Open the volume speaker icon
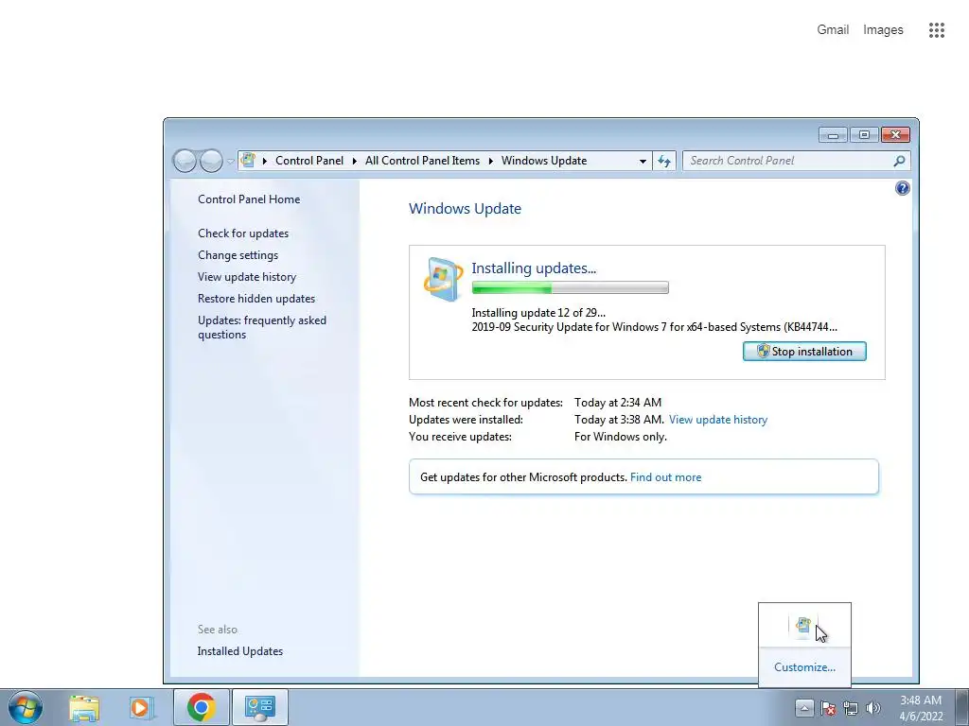Viewport: 969px width, 726px height. click(x=873, y=708)
